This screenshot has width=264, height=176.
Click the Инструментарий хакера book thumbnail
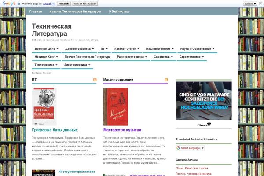pyautogui.click(x=43, y=173)
